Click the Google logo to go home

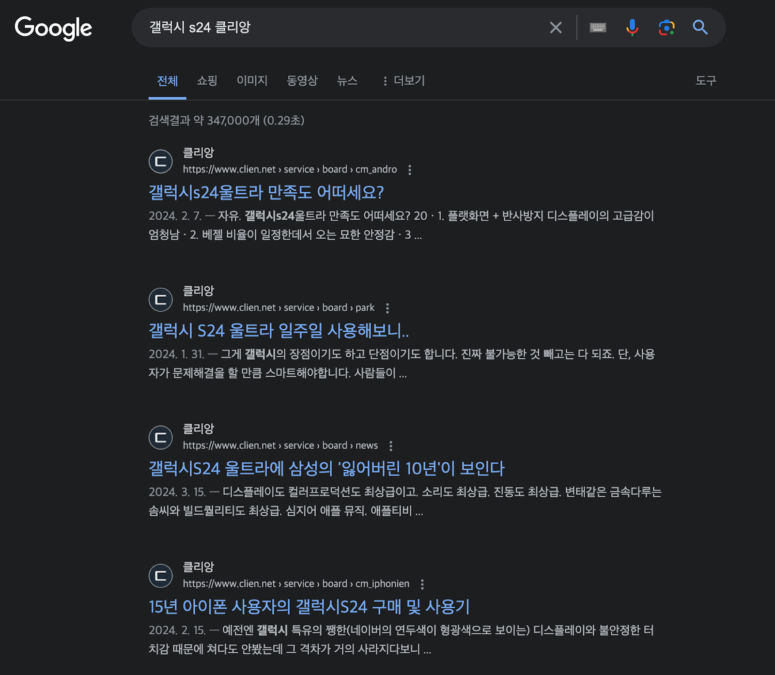54,28
